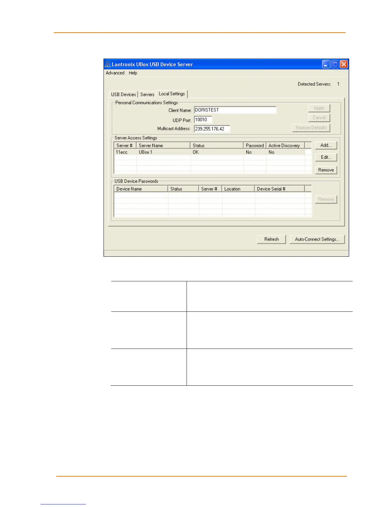Screen dimensions: 391x507
Task: Click the Password column header
Action: (255, 145)
